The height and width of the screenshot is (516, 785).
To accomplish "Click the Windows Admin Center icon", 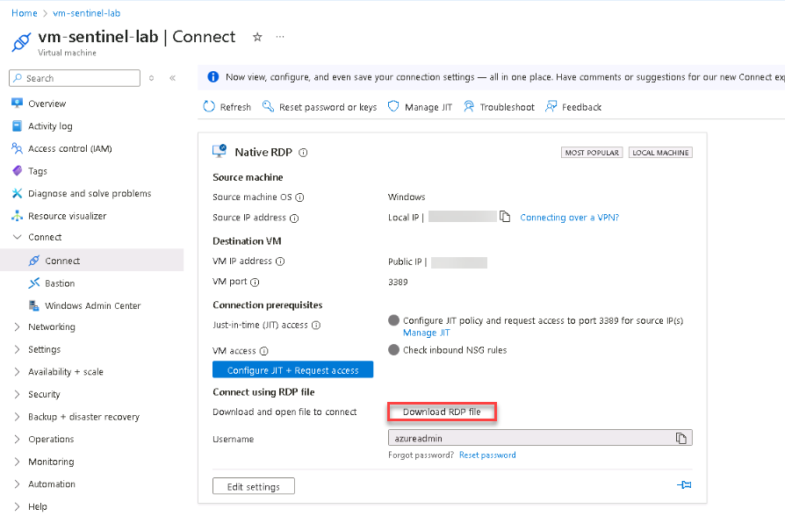I will (34, 305).
